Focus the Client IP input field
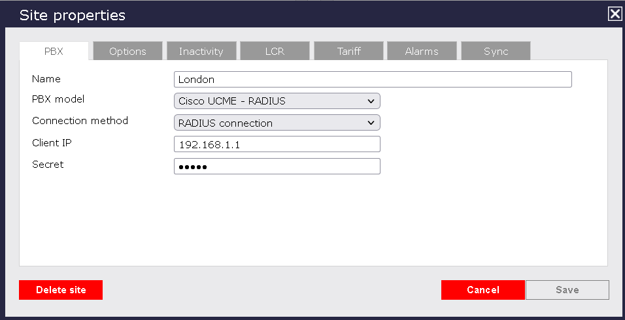This screenshot has width=625, height=320. (277, 144)
